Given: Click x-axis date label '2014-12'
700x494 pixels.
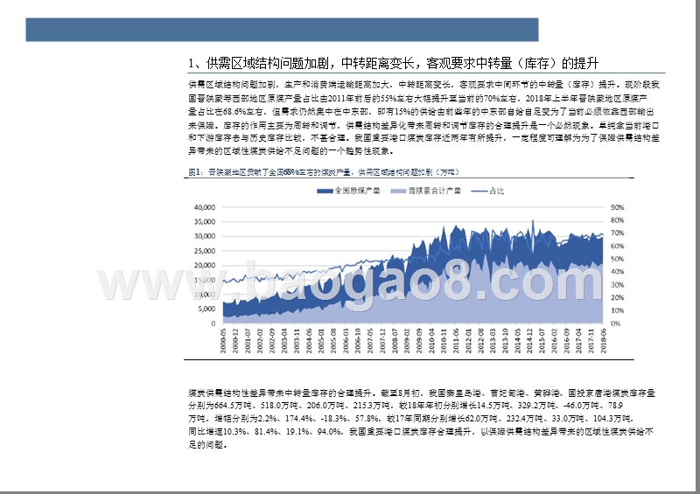Looking at the screenshot, I should tap(530, 341).
